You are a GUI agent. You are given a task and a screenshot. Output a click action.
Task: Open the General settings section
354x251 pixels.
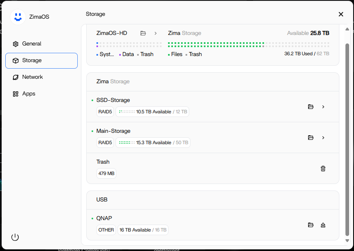click(x=42, y=44)
